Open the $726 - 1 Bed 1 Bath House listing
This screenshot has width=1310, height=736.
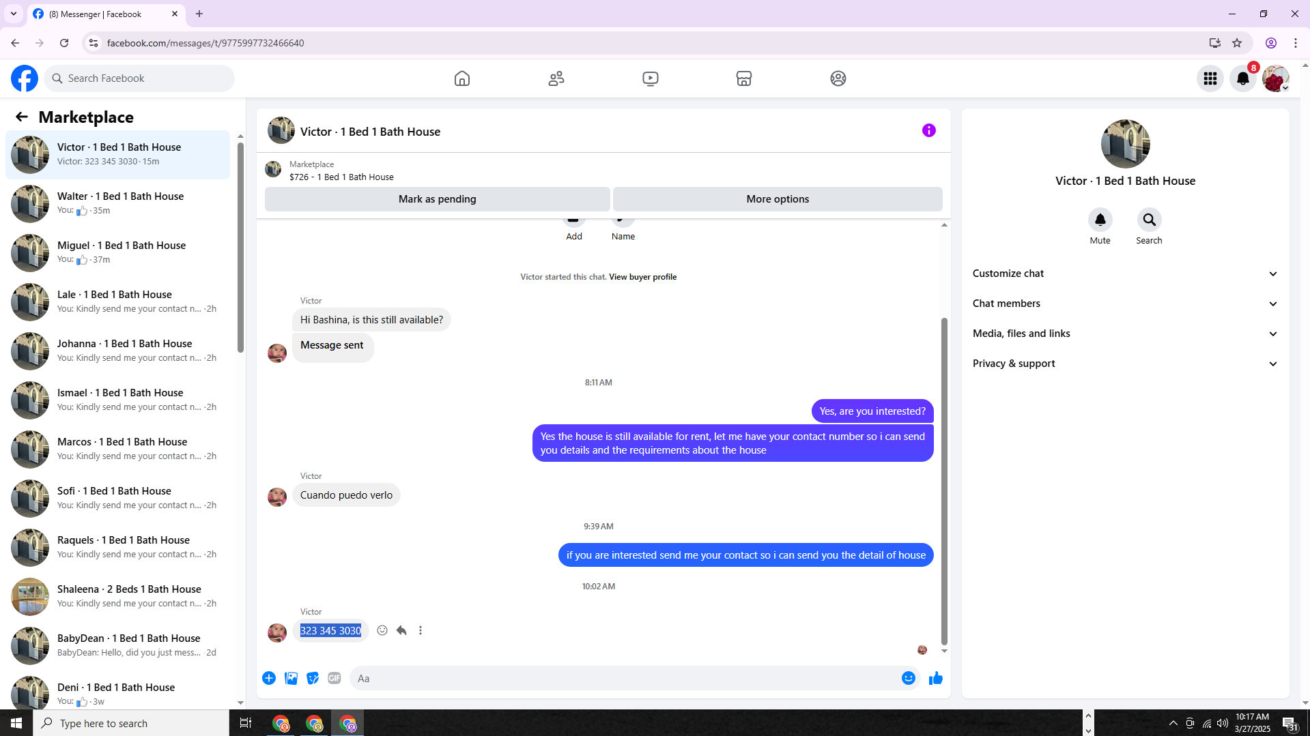[341, 177]
